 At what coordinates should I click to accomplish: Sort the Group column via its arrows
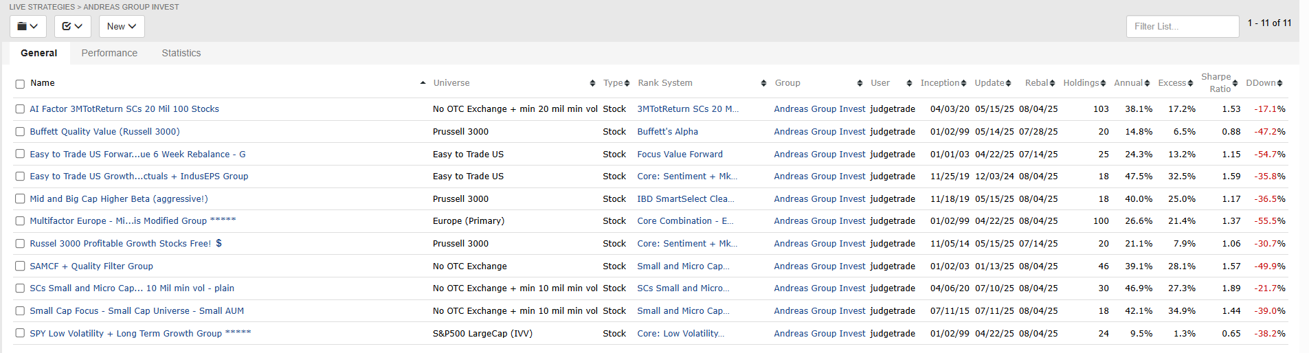860,83
